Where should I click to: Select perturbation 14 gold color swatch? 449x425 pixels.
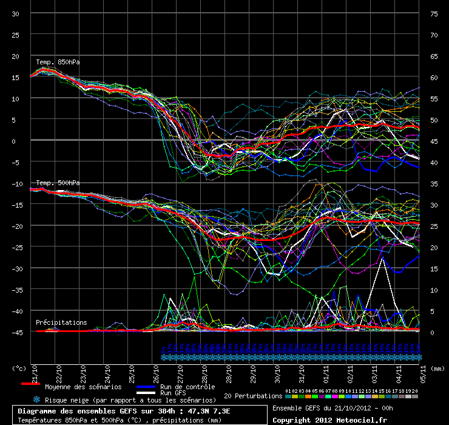375,396
